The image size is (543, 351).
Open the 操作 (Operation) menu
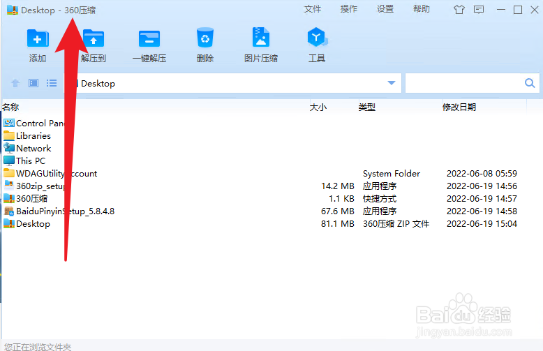pyautogui.click(x=349, y=9)
